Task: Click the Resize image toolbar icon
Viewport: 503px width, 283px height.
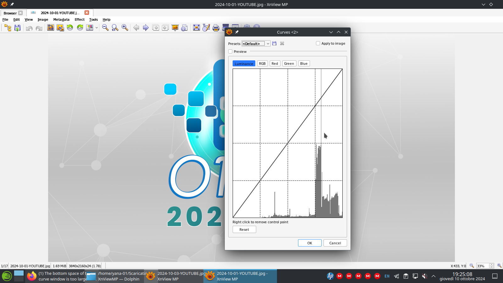Action: pos(60,28)
